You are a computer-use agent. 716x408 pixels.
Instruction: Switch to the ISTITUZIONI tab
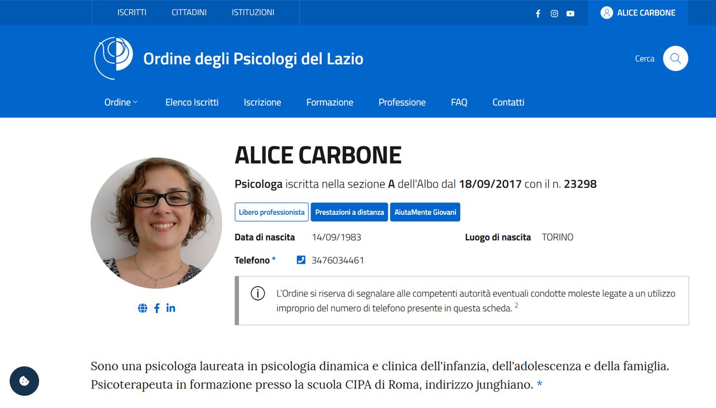tap(253, 12)
